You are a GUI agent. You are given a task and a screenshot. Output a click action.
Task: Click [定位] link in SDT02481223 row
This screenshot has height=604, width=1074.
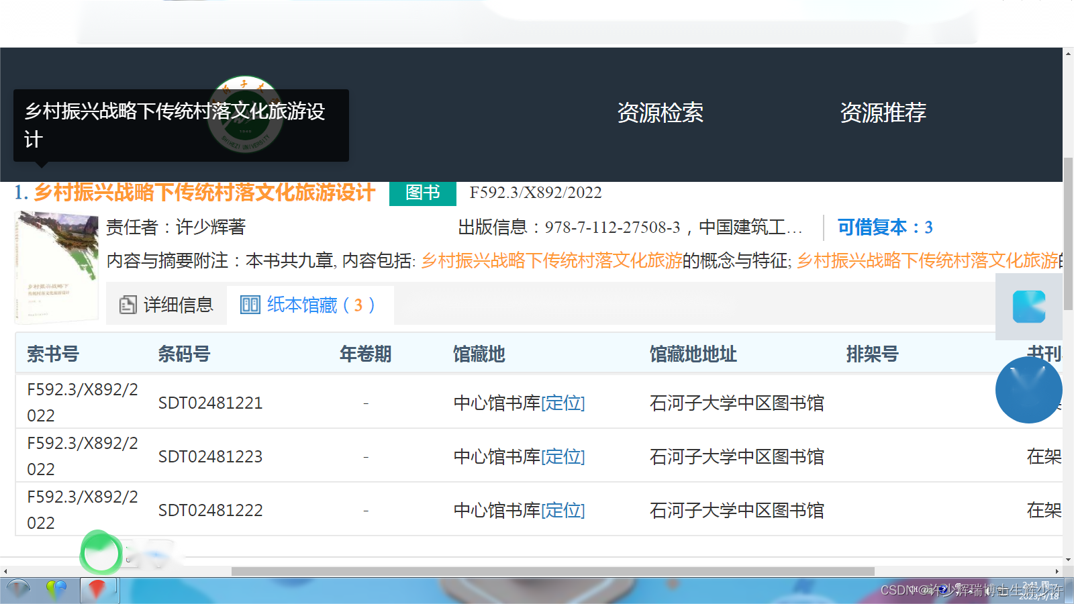click(x=563, y=456)
